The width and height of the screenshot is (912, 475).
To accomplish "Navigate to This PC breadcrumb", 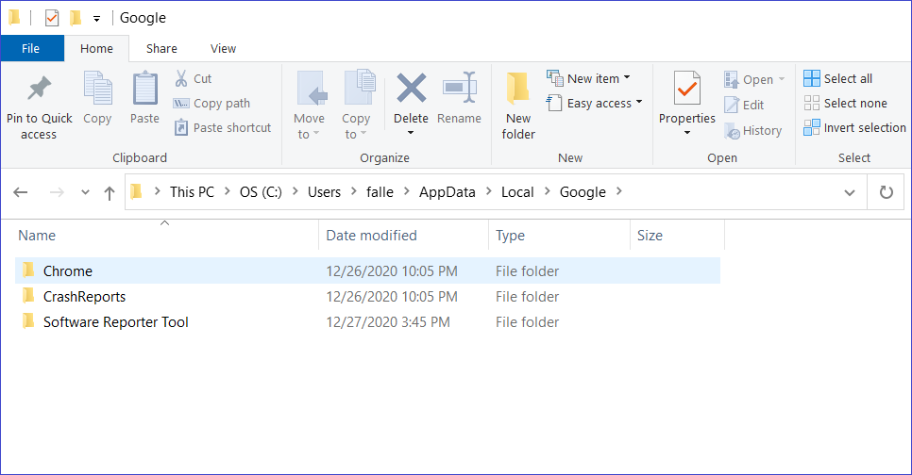I will click(192, 192).
